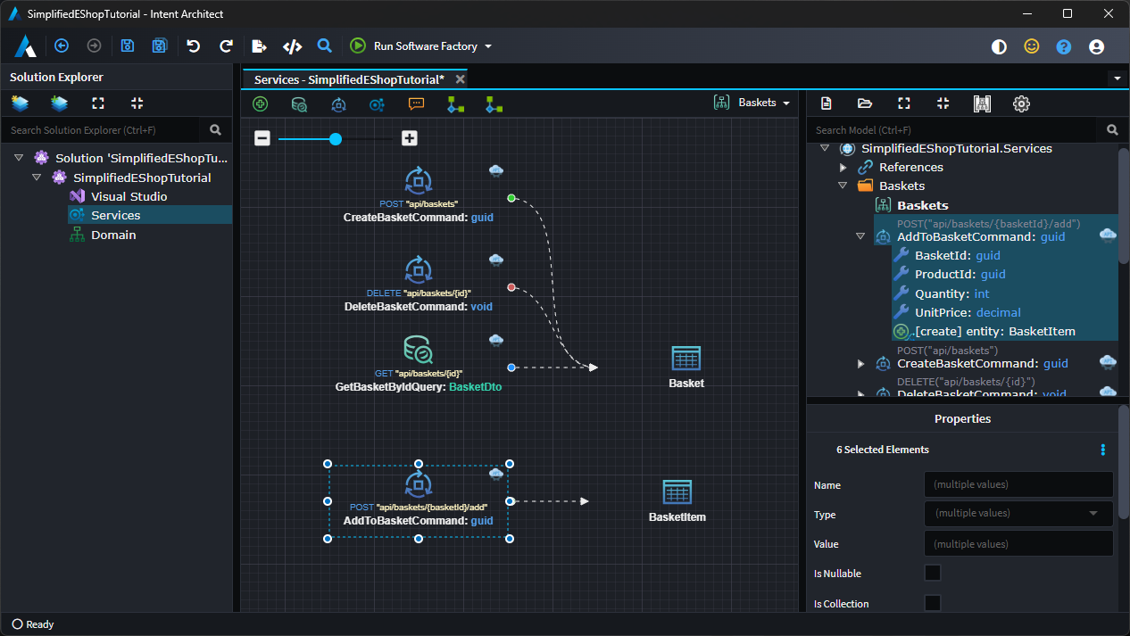The height and width of the screenshot is (636, 1130).
Task: Click the gear-node service icon in diagram toolbar
Action: click(x=377, y=103)
